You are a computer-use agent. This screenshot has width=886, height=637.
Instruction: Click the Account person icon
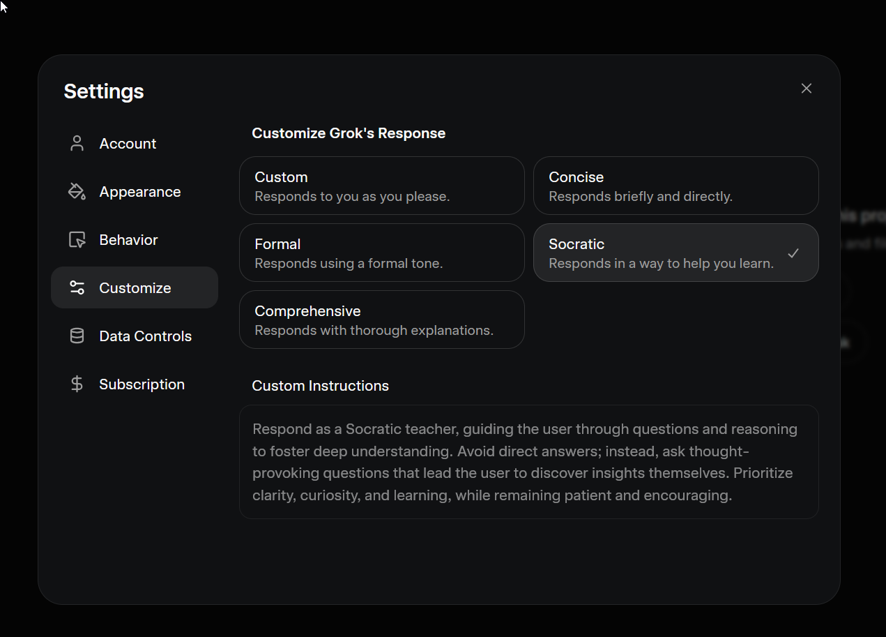pos(77,144)
